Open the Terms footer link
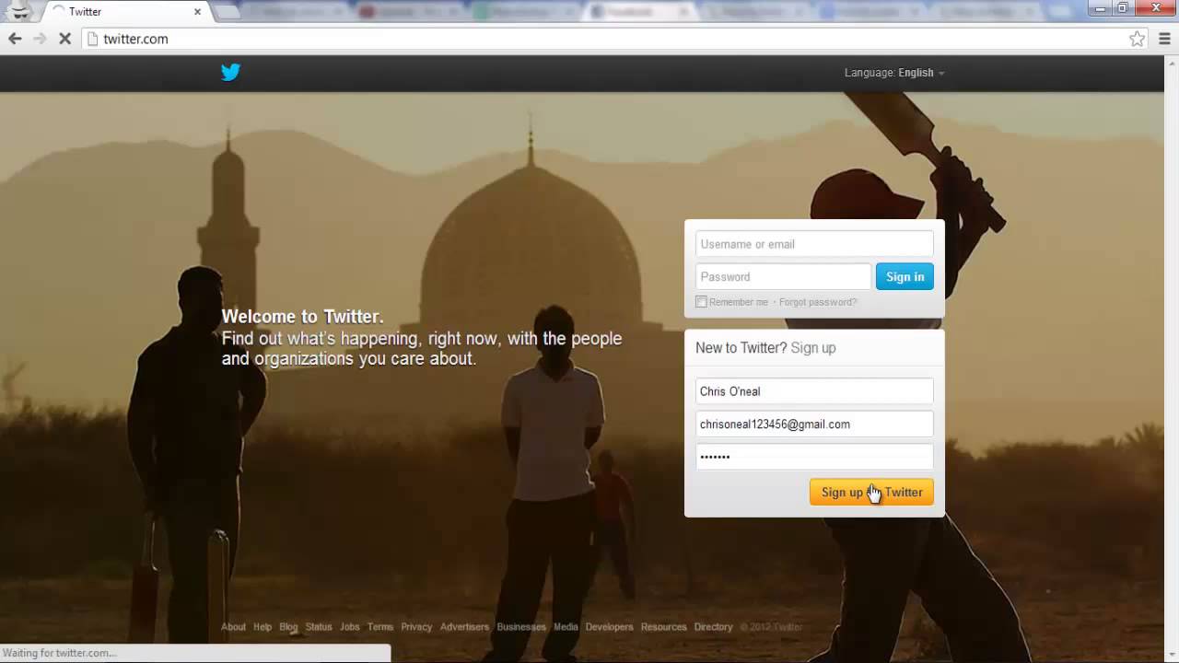Image resolution: width=1179 pixels, height=663 pixels. [380, 627]
